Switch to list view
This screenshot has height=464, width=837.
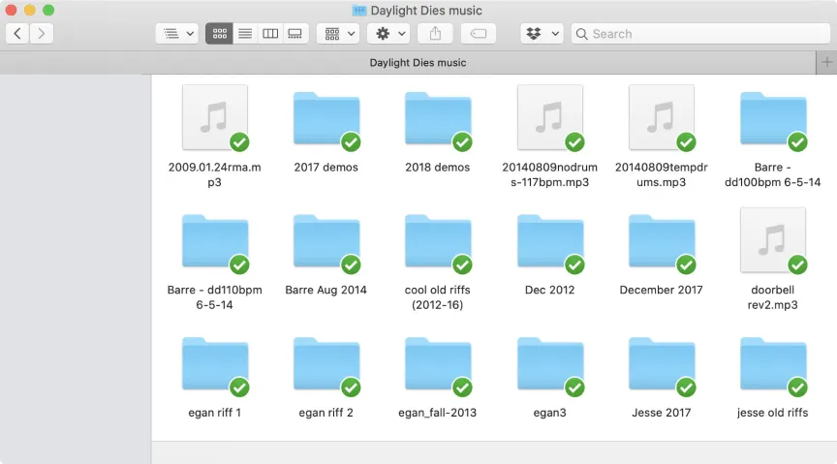click(245, 34)
